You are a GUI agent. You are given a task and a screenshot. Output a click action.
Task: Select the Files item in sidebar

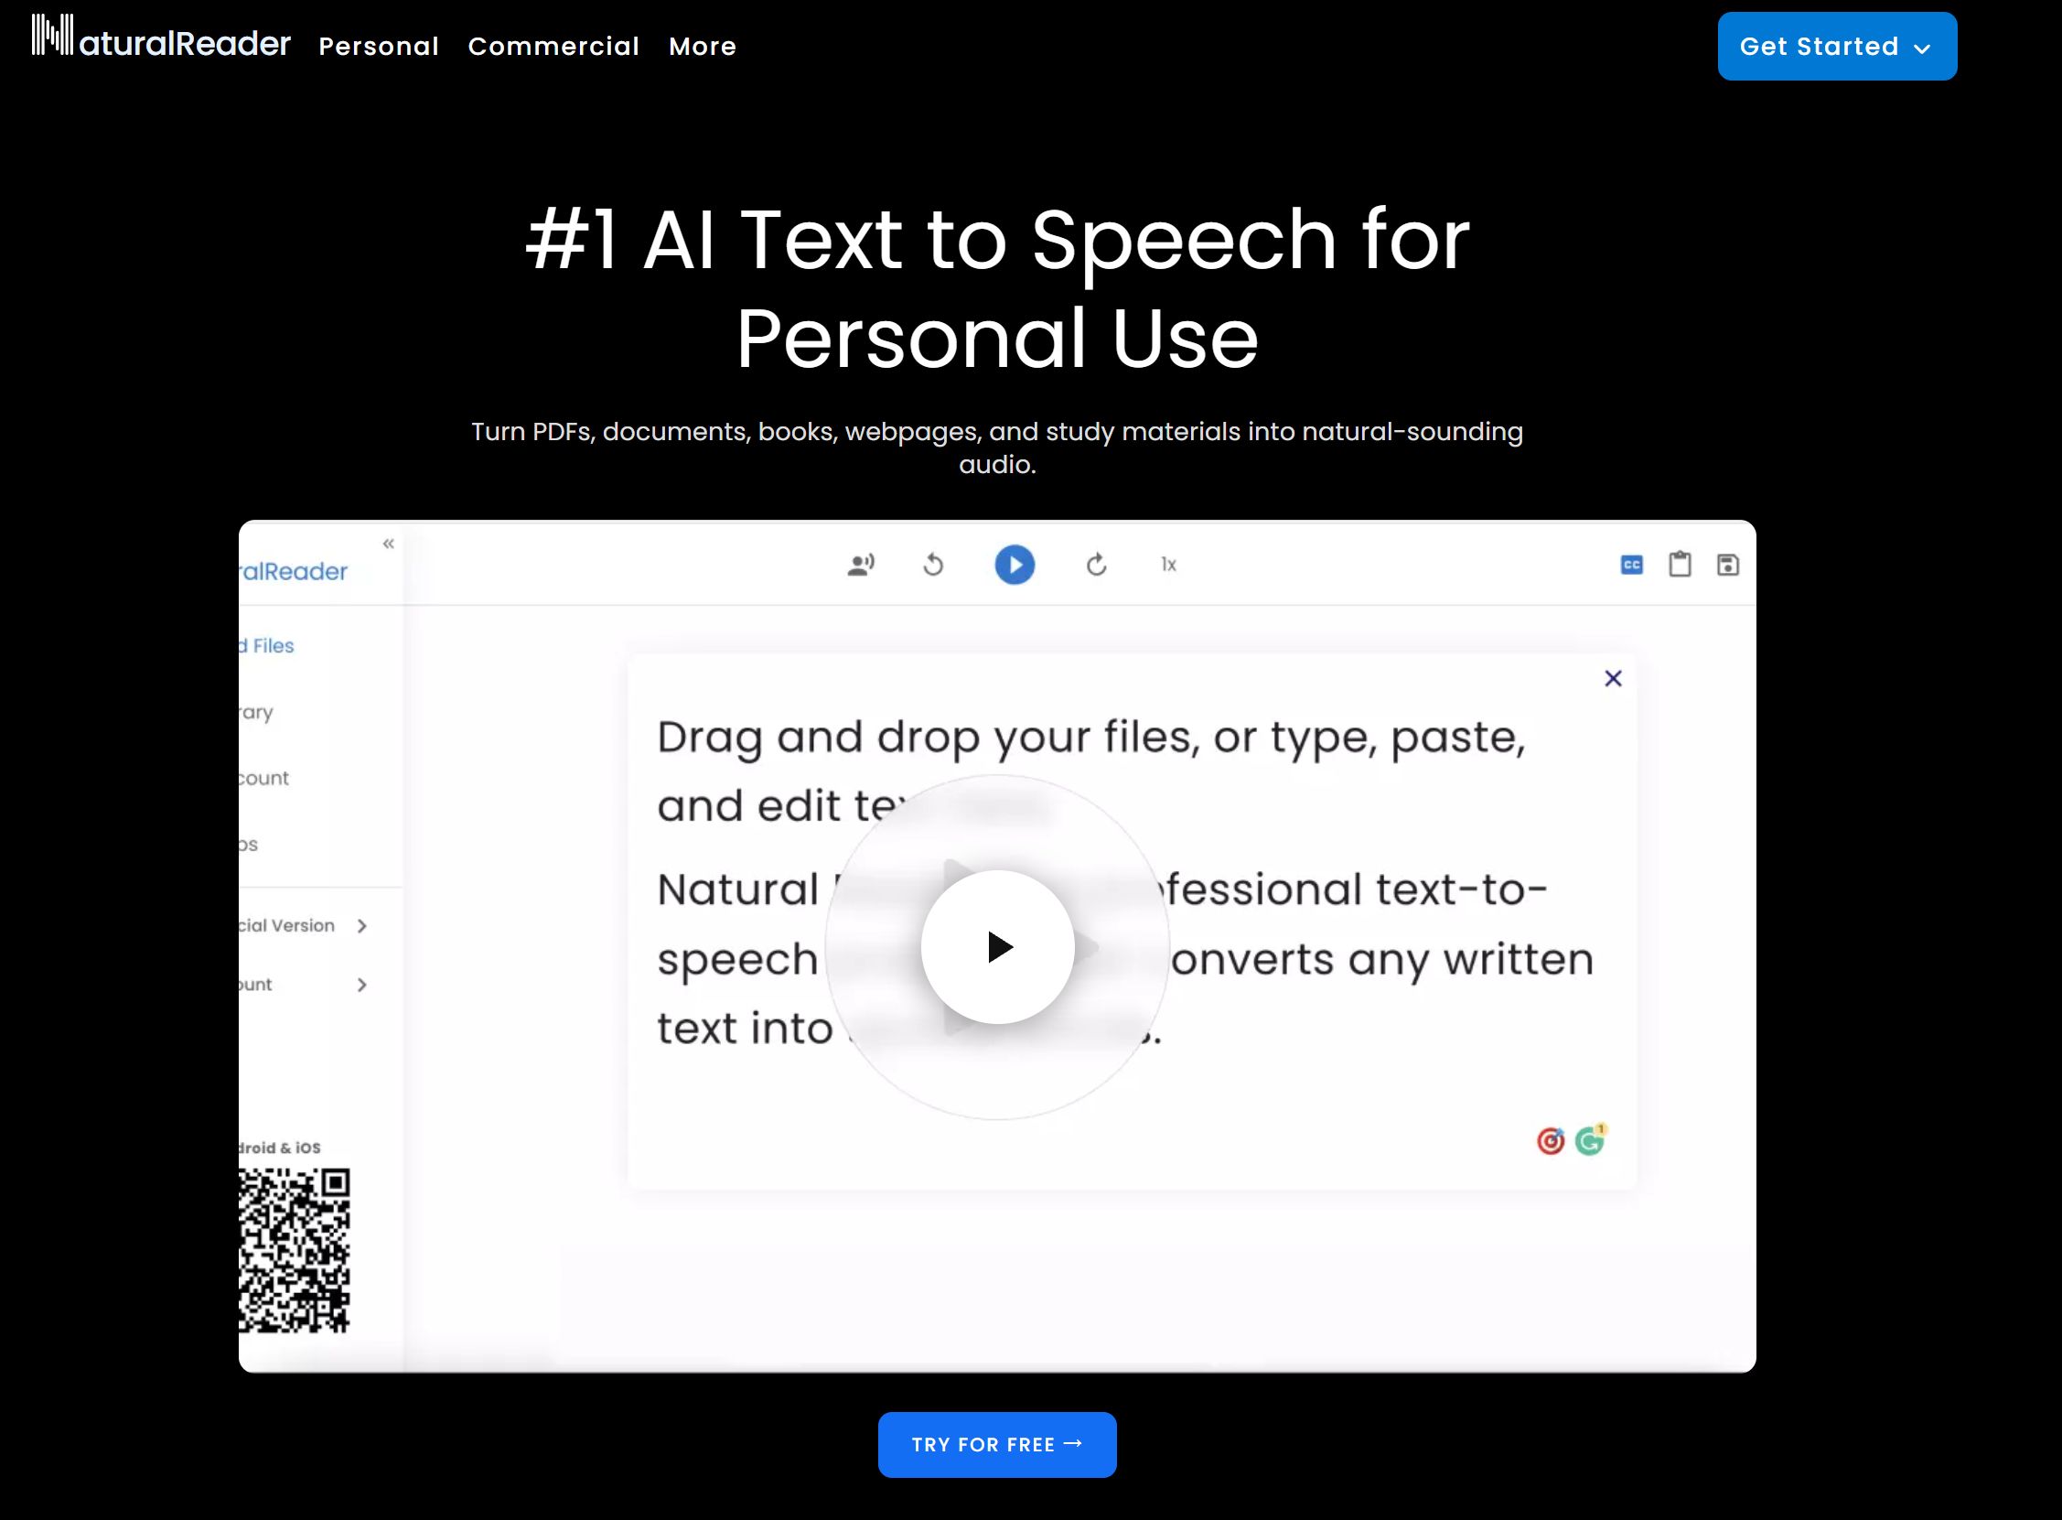267,646
